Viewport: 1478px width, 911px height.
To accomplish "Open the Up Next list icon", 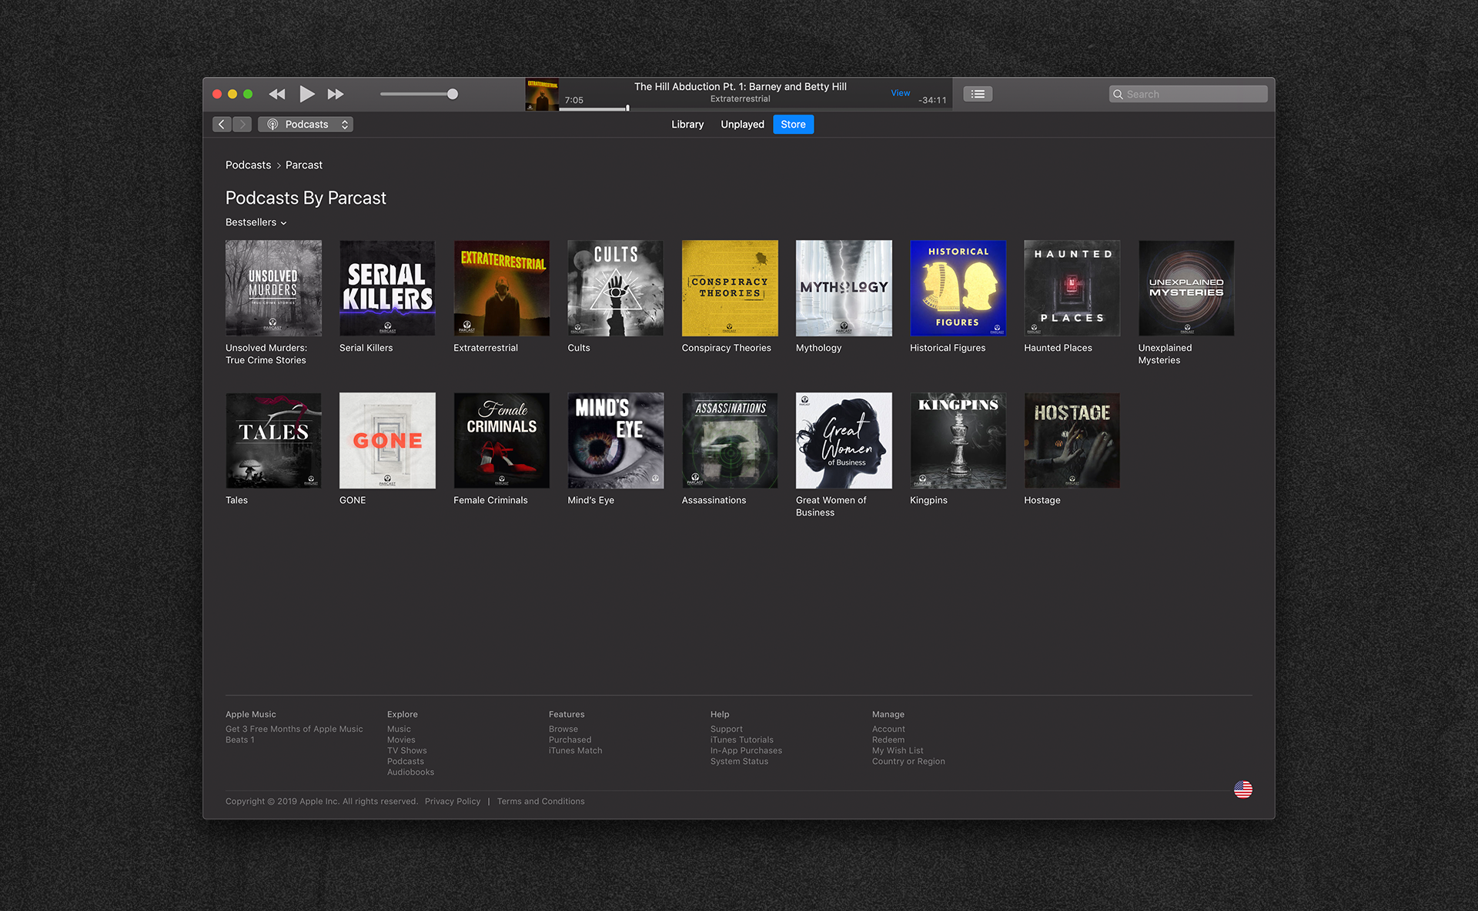I will pos(978,94).
